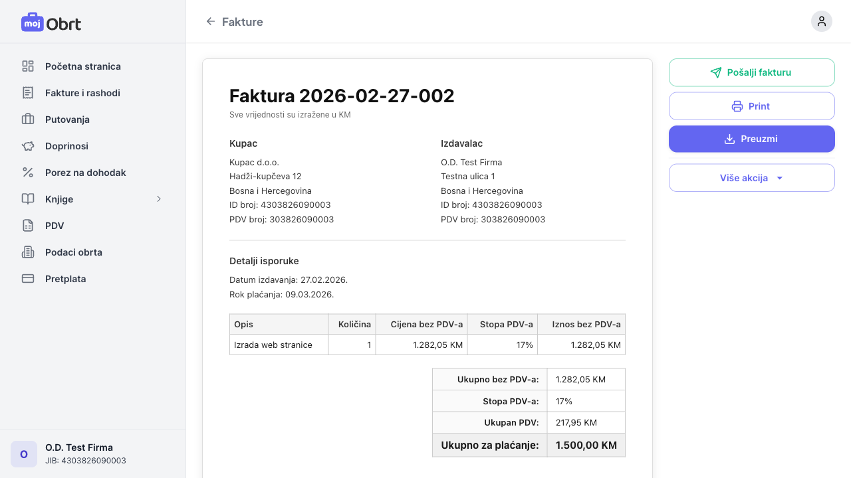Screen dimensions: 851x478
Task: Select Pretplata in the sidebar menu
Action: (x=65, y=279)
